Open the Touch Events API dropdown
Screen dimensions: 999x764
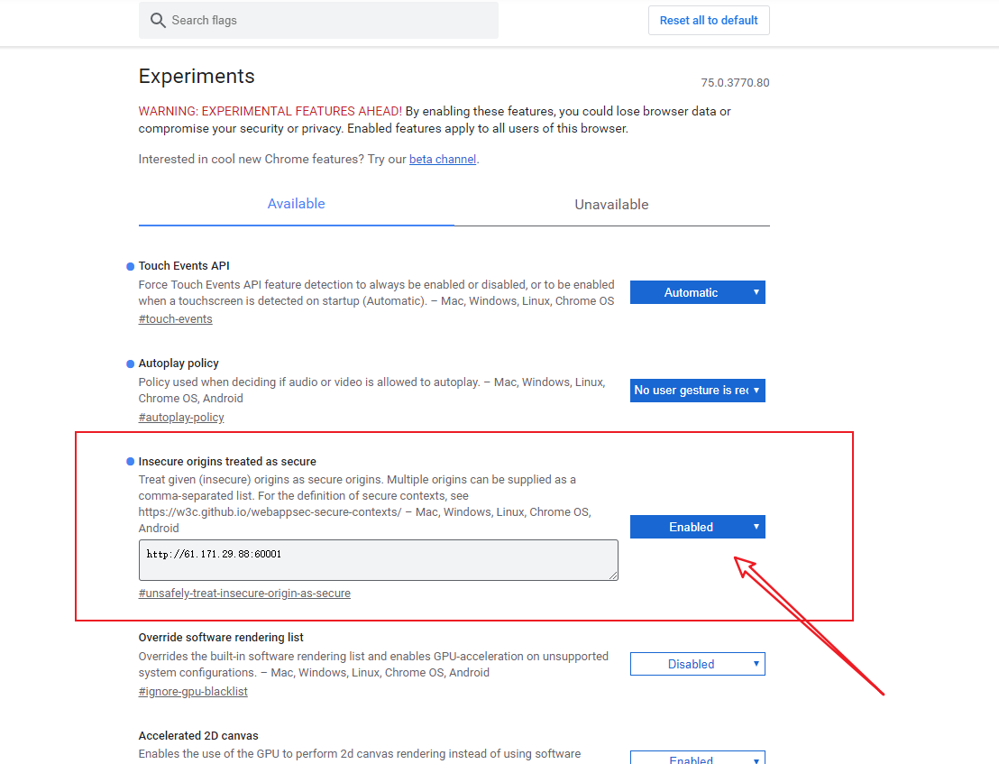pos(697,292)
